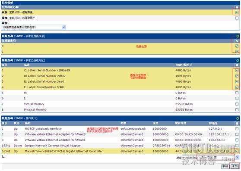Select the C: Label: Serial Number c8f8be89 text
The height and width of the screenshot is (171, 241).
pos(47,70)
